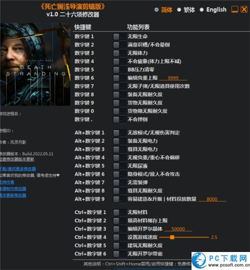Enable 设置游戏速度 toggle

119,237
